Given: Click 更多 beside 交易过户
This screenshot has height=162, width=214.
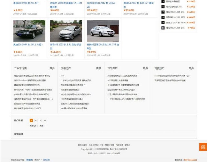Looking at the screenshot, I should 98,68.
